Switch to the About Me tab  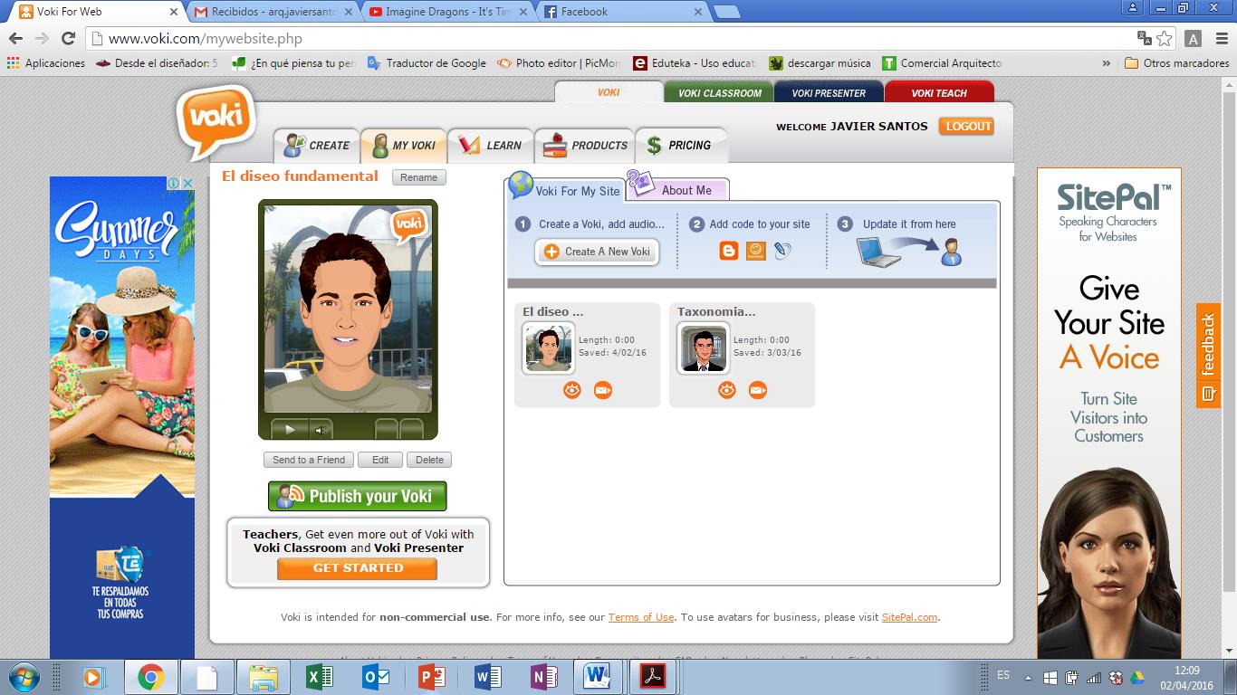coord(678,189)
